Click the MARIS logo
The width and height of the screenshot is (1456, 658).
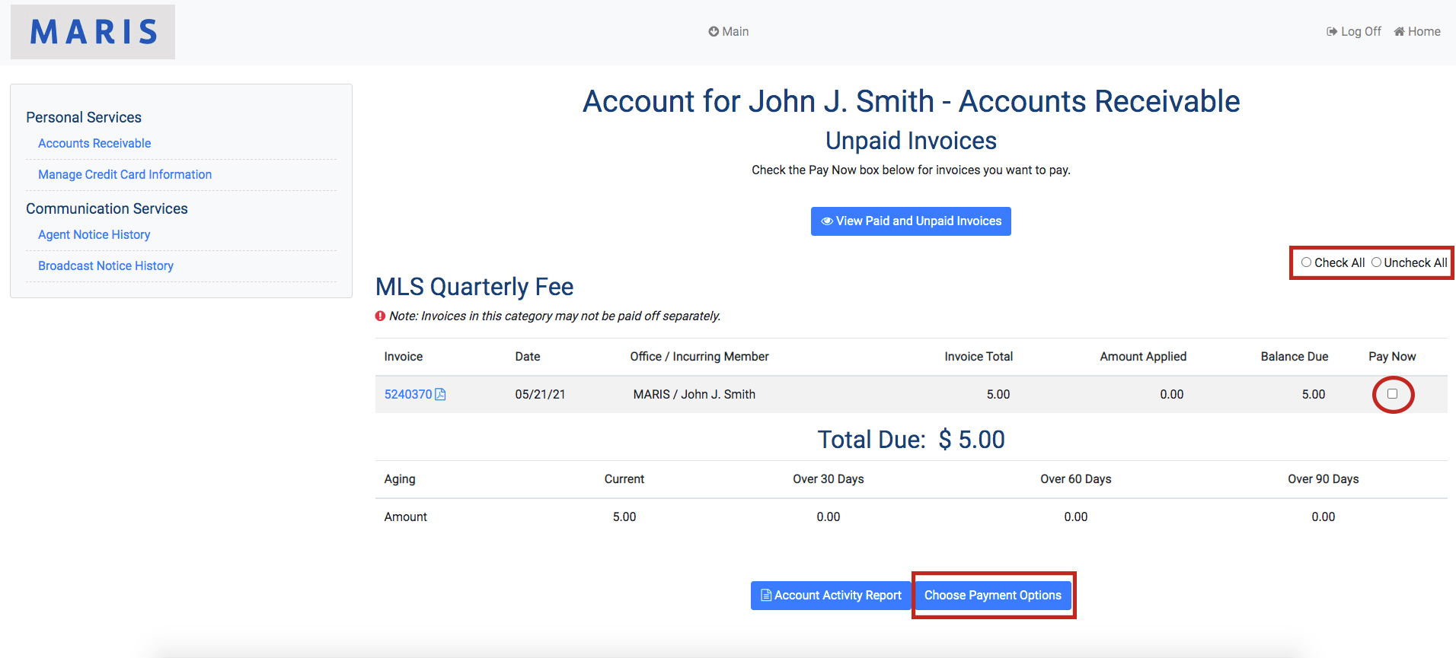pos(93,32)
